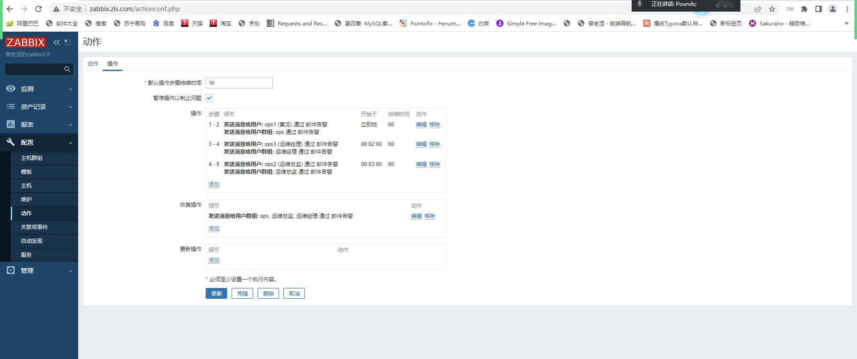Bookmark this page with the star icon
The width and height of the screenshot is (857, 359).
(772, 9)
